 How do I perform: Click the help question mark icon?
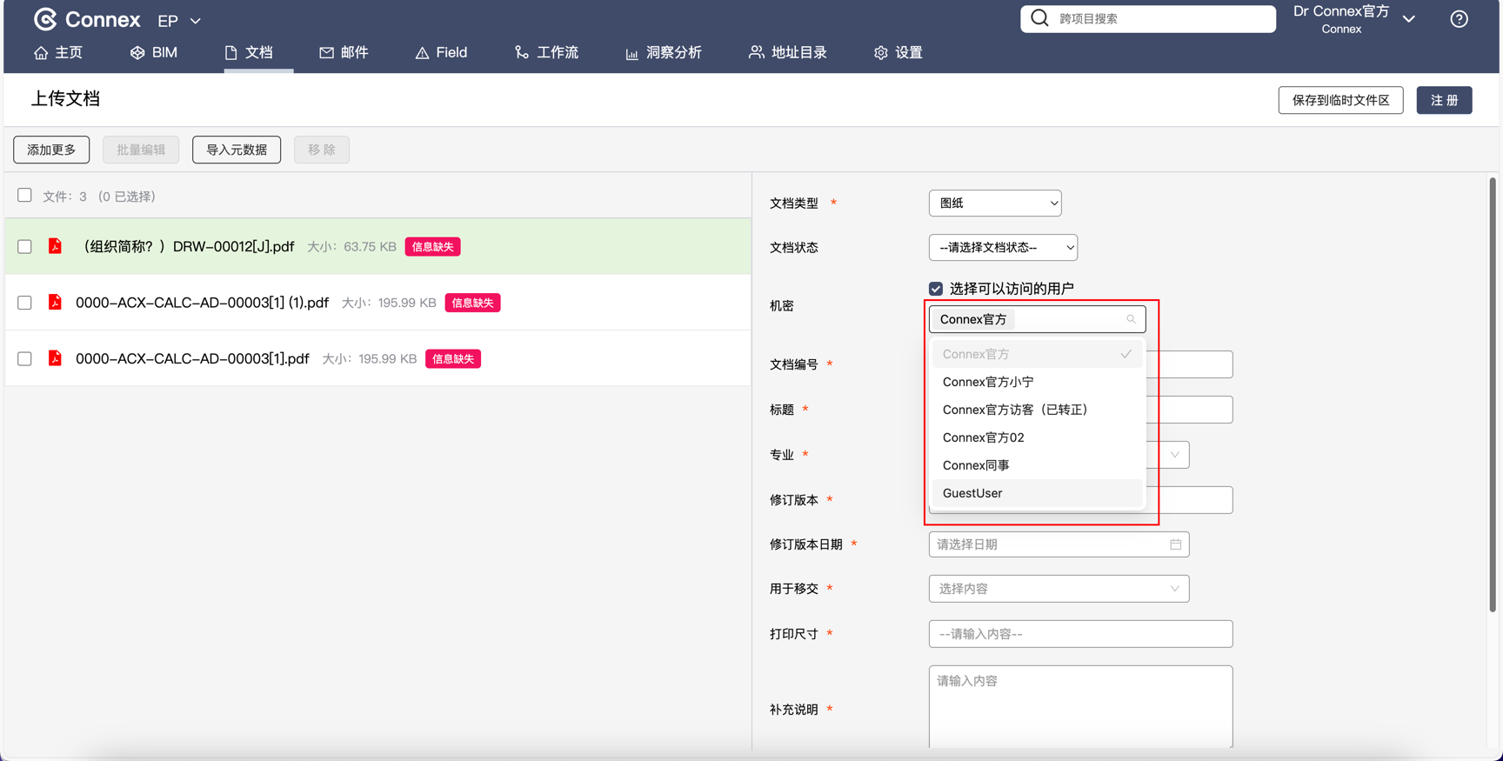pos(1459,19)
